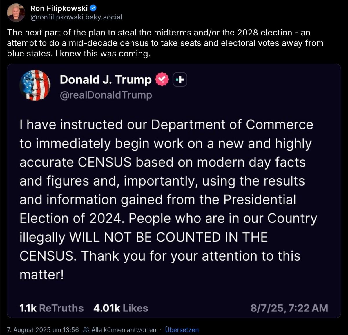Click the 1.1k ReTruths count

[51, 308]
